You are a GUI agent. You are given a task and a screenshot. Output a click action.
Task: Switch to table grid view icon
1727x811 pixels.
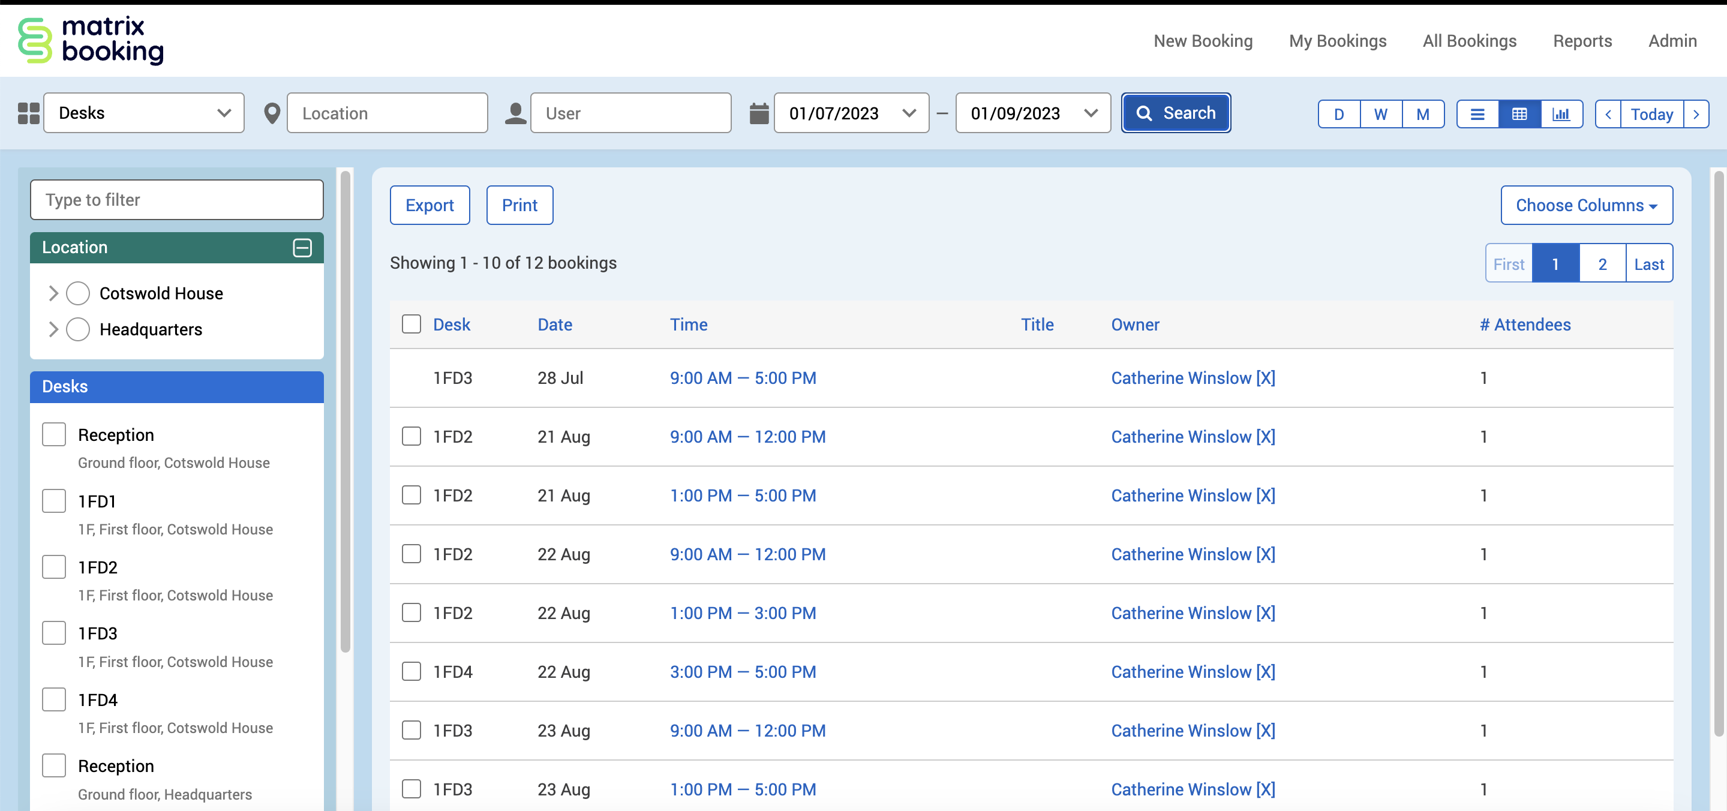pos(1519,114)
